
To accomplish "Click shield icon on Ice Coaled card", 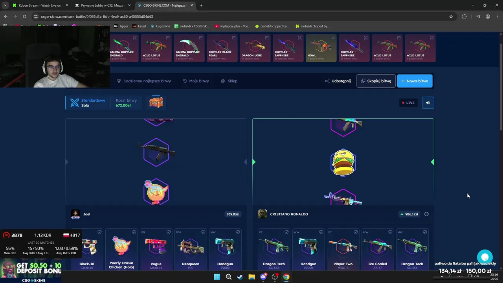I will (x=390, y=232).
